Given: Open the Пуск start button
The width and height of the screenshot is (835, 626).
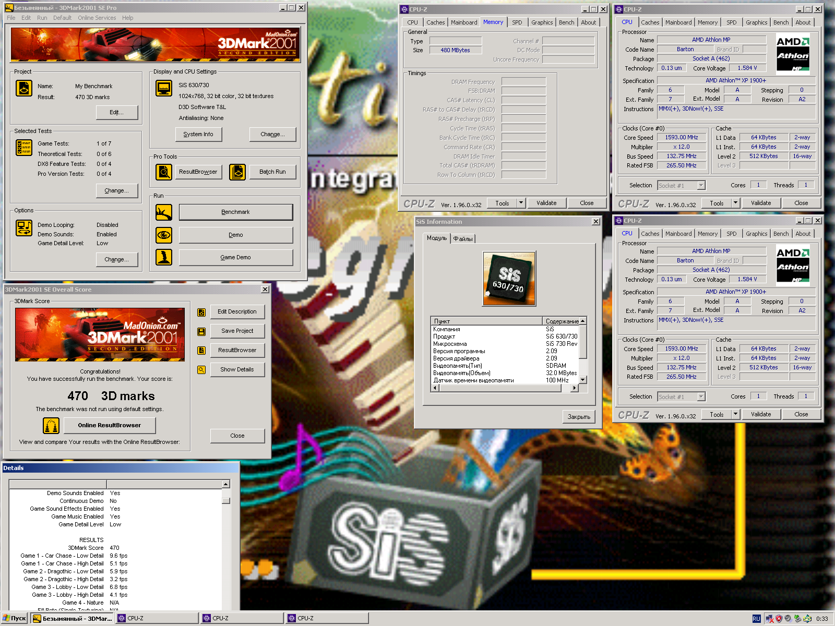Looking at the screenshot, I should pyautogui.click(x=15, y=618).
